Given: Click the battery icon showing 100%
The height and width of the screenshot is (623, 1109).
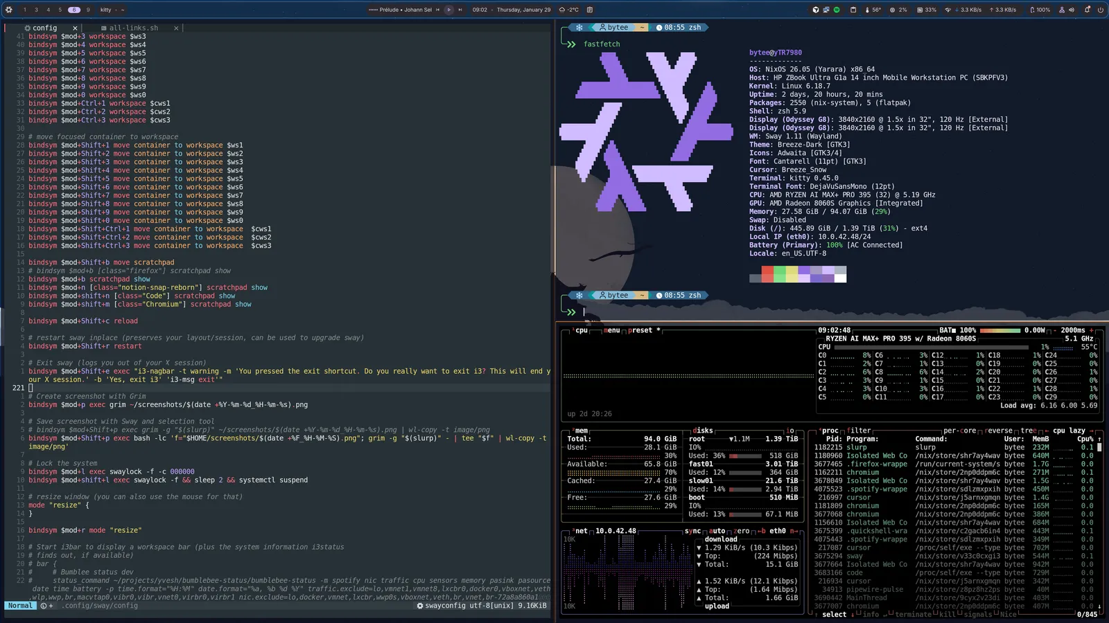Looking at the screenshot, I should coord(1034,10).
